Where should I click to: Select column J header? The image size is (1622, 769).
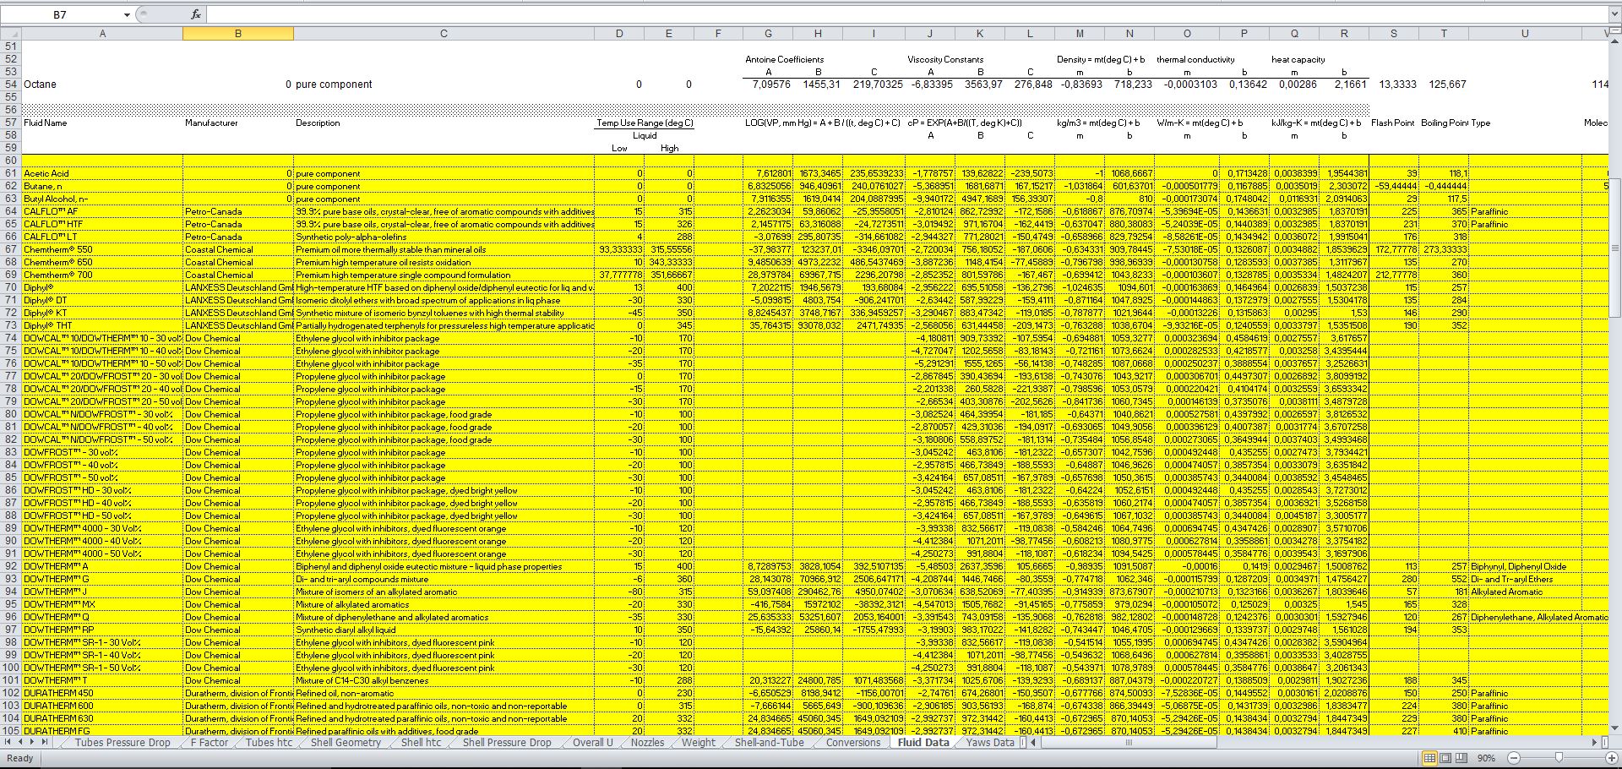(x=930, y=34)
